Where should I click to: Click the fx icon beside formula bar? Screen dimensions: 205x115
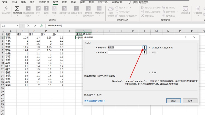[x=41, y=26]
